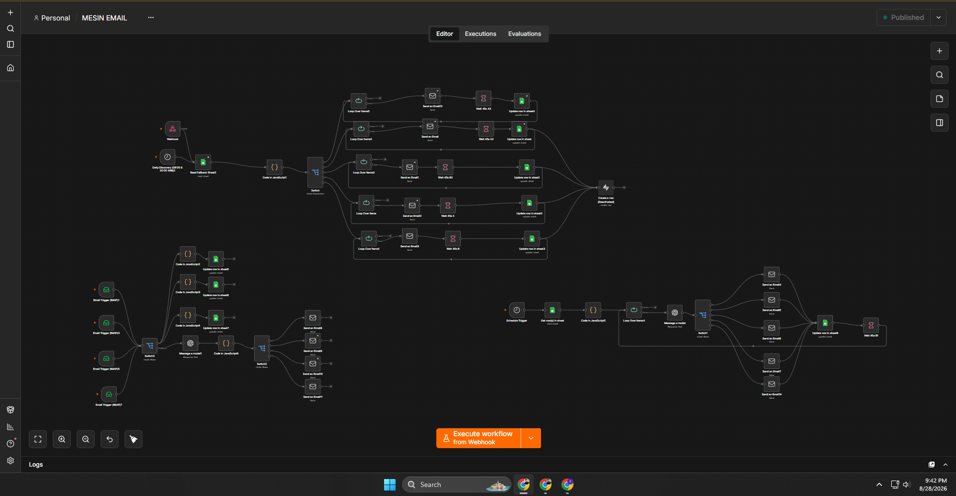Click the Switch2 node
This screenshot has width=956, height=496.
click(x=262, y=348)
